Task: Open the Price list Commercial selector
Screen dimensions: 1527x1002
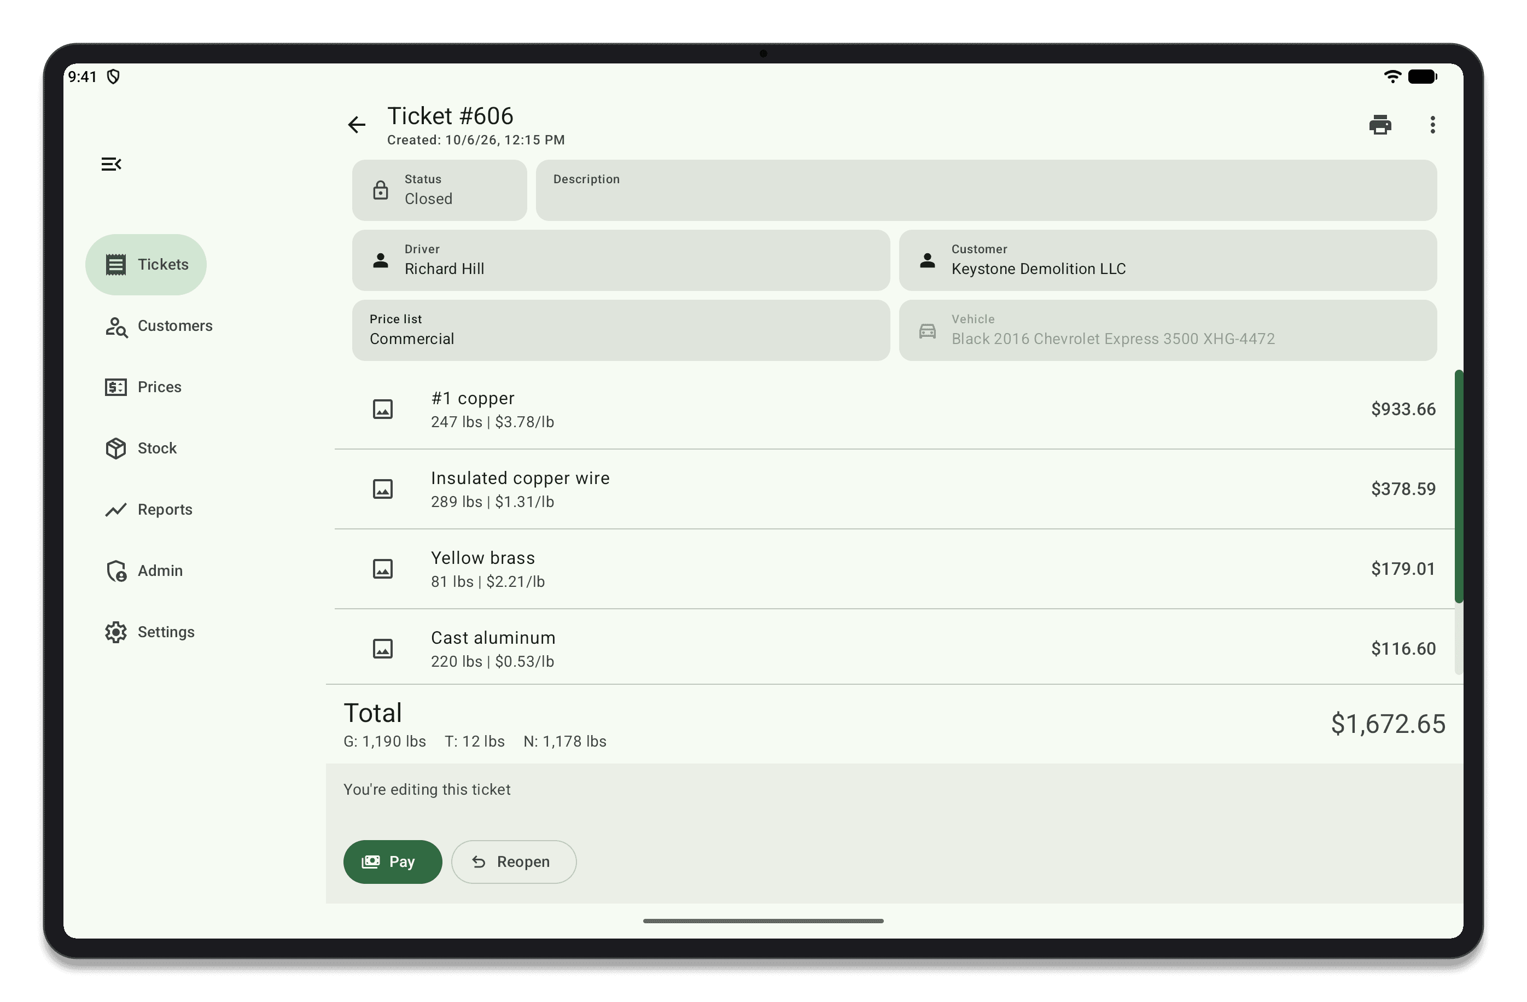Action: [620, 330]
